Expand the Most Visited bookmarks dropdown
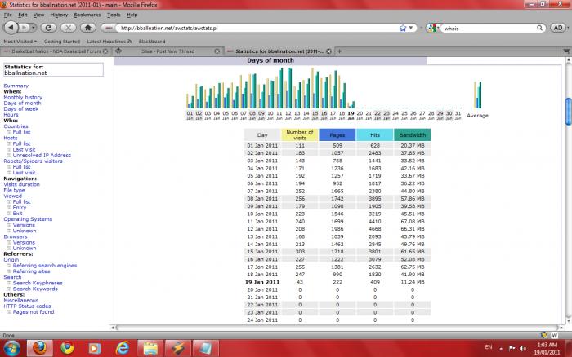This screenshot has width=572, height=357. 20,41
